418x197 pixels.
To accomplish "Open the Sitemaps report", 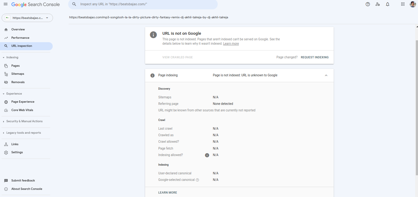I will point(18,74).
